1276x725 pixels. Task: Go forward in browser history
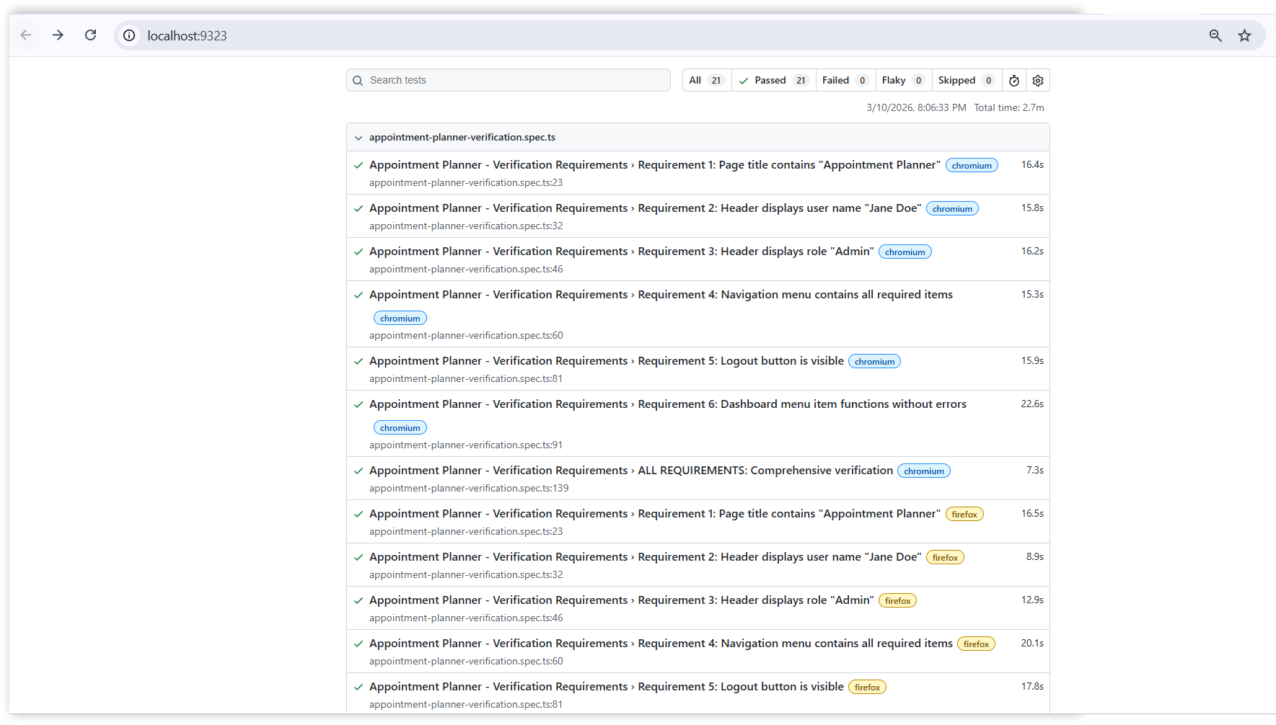(58, 35)
